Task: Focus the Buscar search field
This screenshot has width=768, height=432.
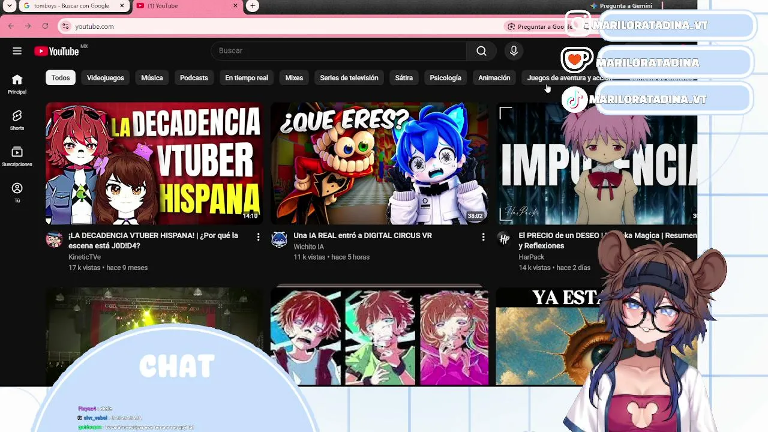Action: [339, 51]
